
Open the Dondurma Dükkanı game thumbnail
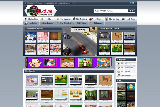pos(43,48)
